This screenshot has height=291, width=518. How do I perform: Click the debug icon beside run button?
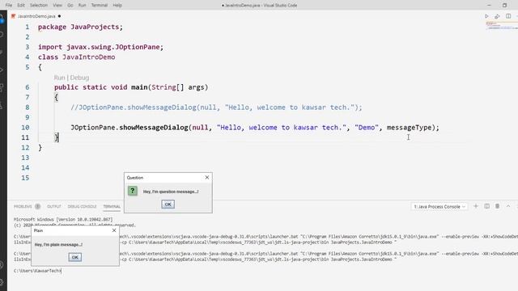pos(497,16)
